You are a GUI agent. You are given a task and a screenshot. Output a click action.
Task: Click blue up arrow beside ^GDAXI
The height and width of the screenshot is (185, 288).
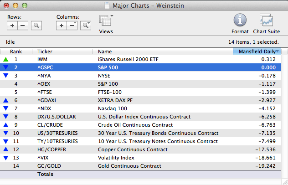5,100
